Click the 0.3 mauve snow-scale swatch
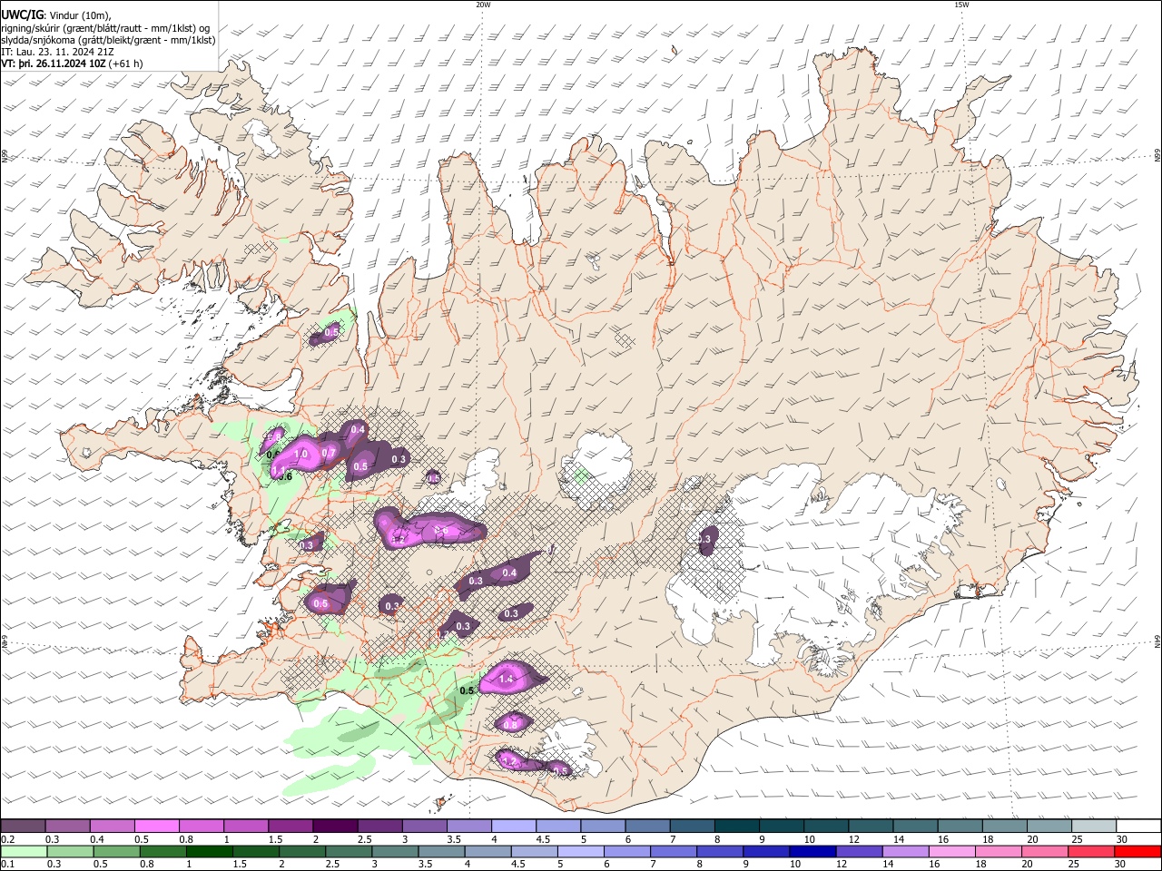The image size is (1162, 871). tap(67, 826)
